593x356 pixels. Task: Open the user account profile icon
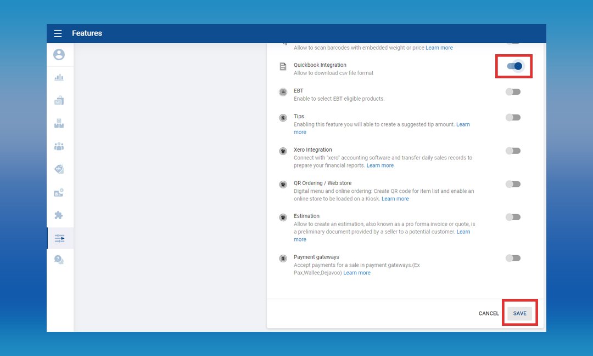tap(59, 55)
